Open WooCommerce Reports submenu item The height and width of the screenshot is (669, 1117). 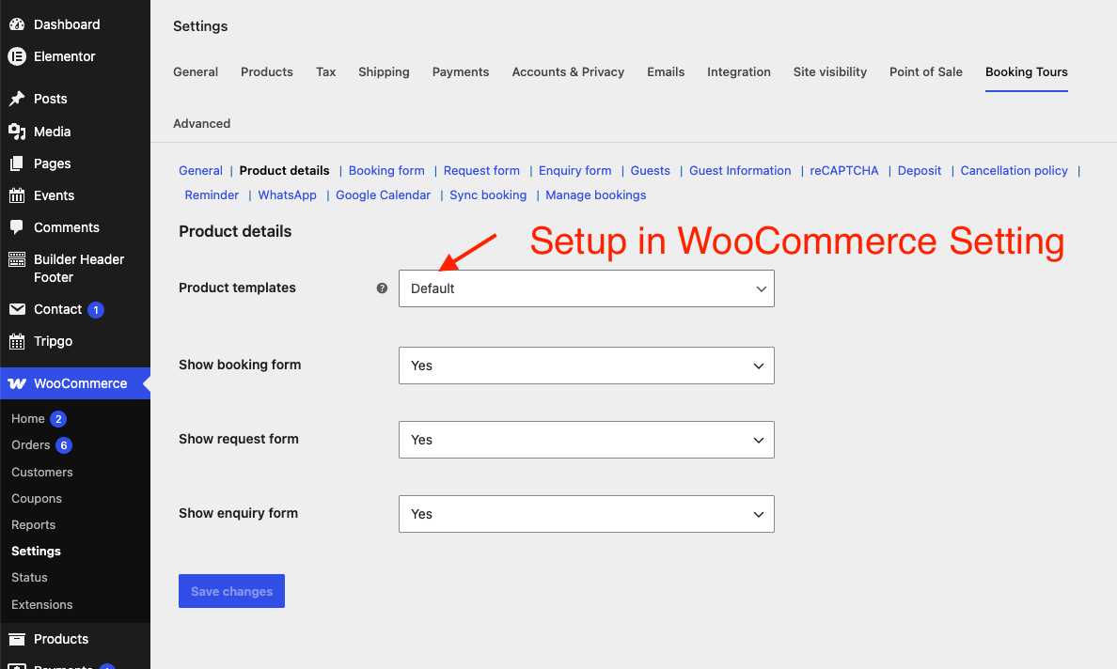[34, 524]
